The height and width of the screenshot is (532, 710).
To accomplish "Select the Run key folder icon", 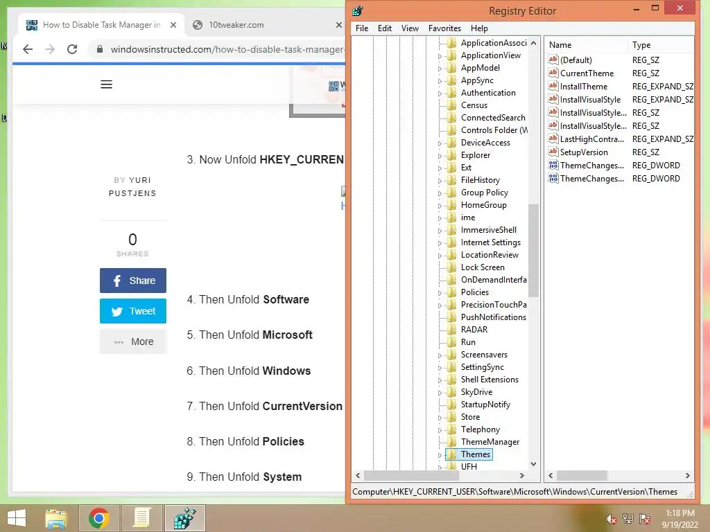I will (x=451, y=342).
